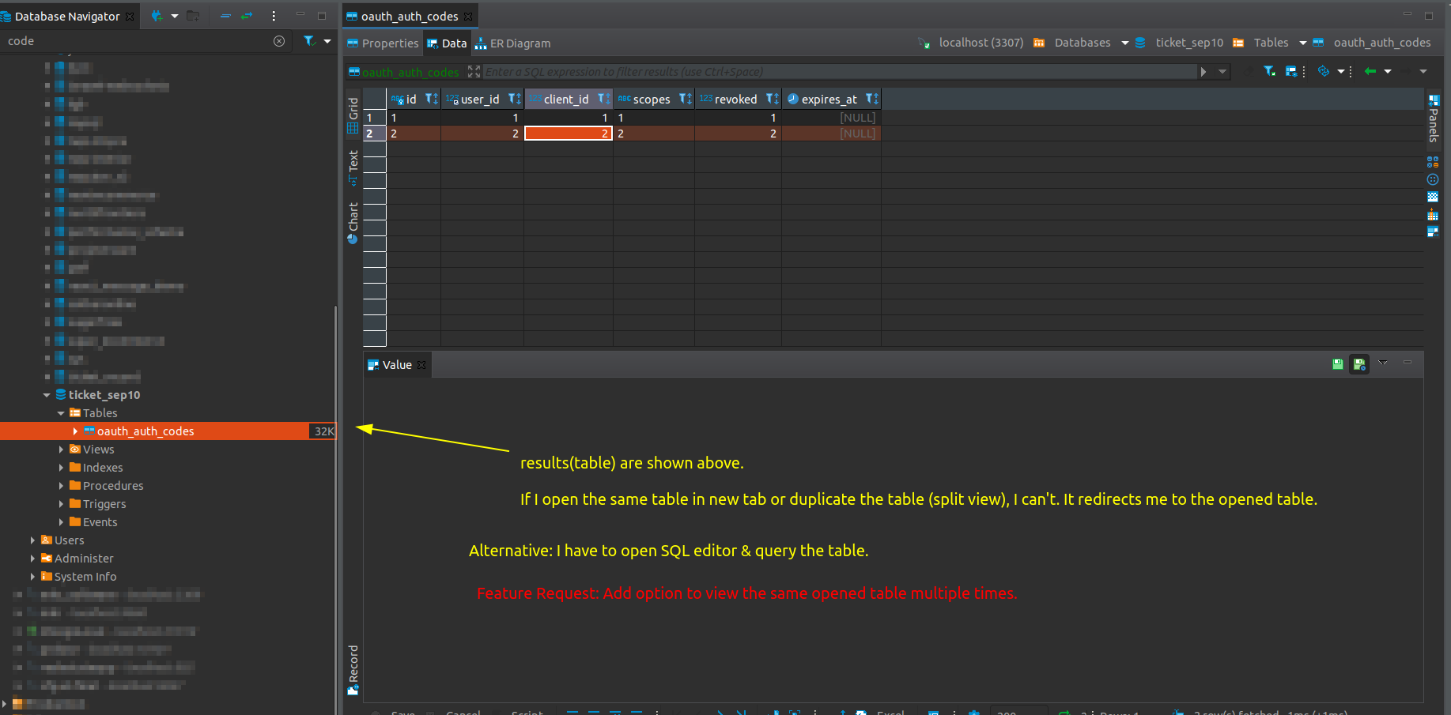
Task: Click the Collapse All navigator icon
Action: pyautogui.click(x=225, y=16)
